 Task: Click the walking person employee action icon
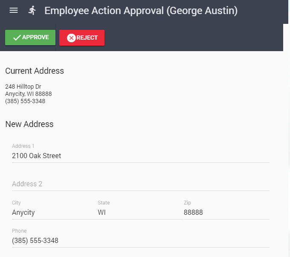(32, 11)
